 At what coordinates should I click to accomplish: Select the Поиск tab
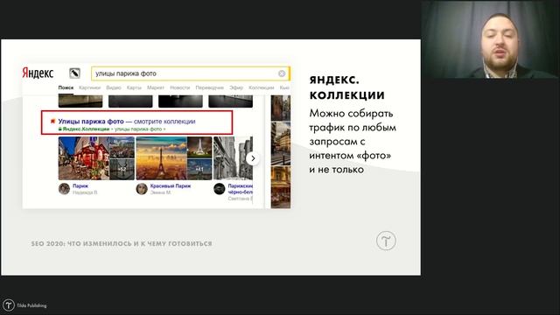[x=66, y=87]
